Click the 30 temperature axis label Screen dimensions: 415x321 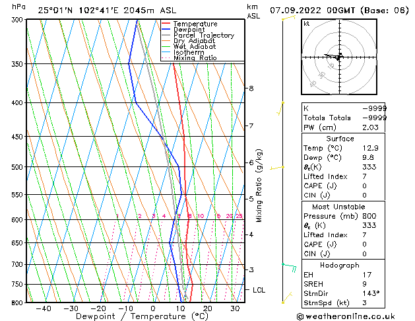235,308
